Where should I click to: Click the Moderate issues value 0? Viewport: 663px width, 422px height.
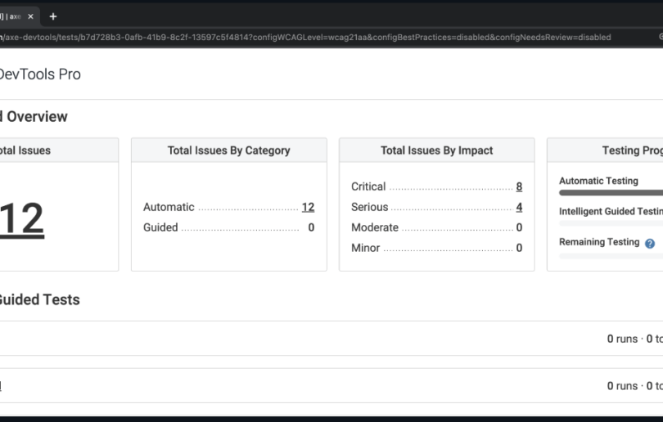pos(519,227)
